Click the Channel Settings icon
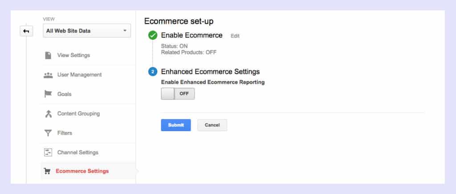 pos(48,153)
